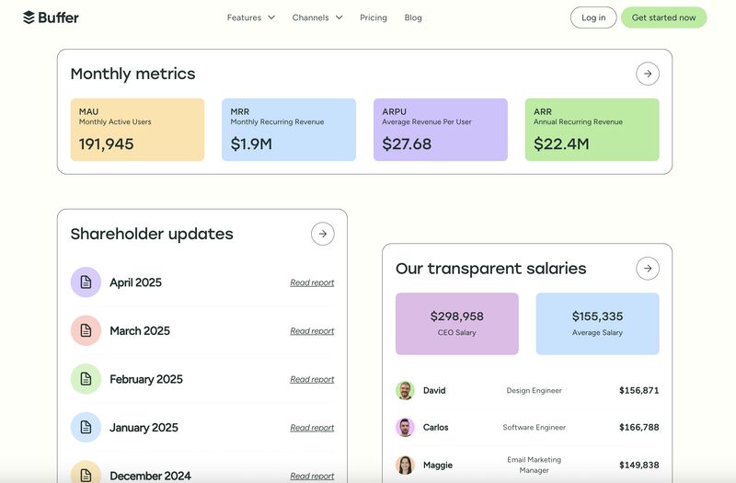Click Our transparent salaries heading
The height and width of the screenshot is (483, 736).
[x=491, y=269]
